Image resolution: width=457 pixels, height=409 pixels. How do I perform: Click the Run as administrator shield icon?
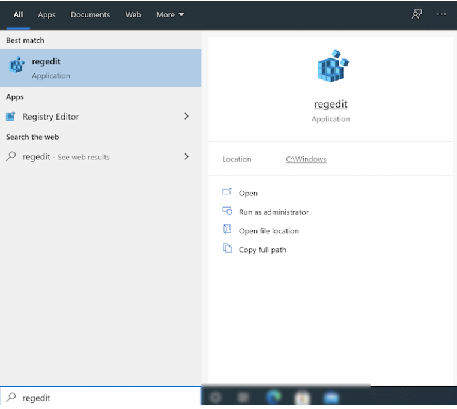pyautogui.click(x=228, y=211)
